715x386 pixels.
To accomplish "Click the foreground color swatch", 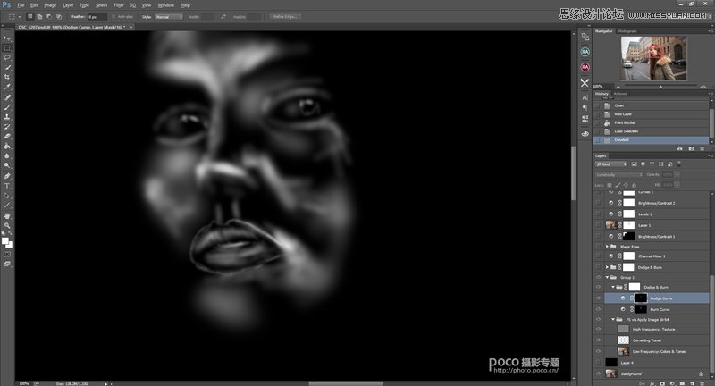I will 5,239.
